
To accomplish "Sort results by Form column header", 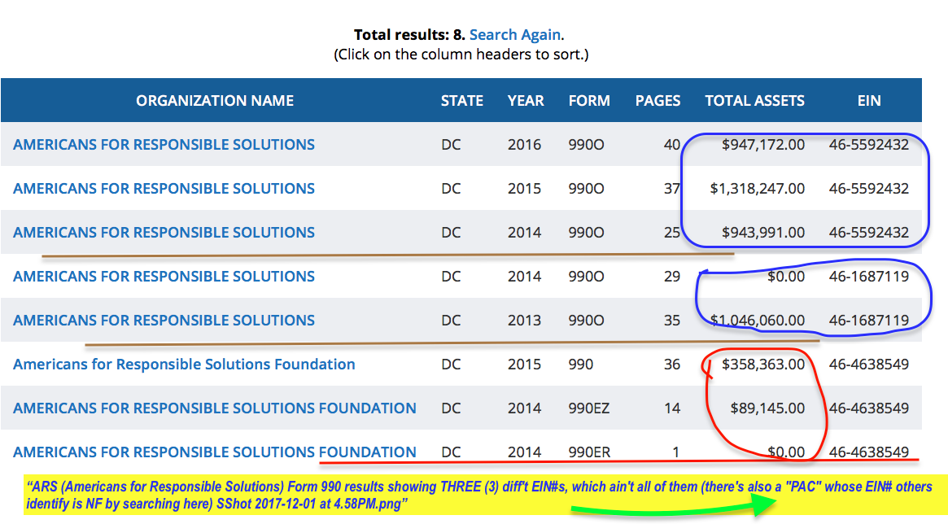I will (x=589, y=101).
